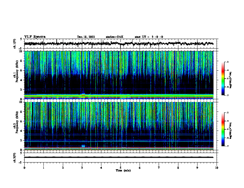Click the ch.1 spectrogram color scale bar
This screenshot has width=244, height=188.
pos(223,79)
